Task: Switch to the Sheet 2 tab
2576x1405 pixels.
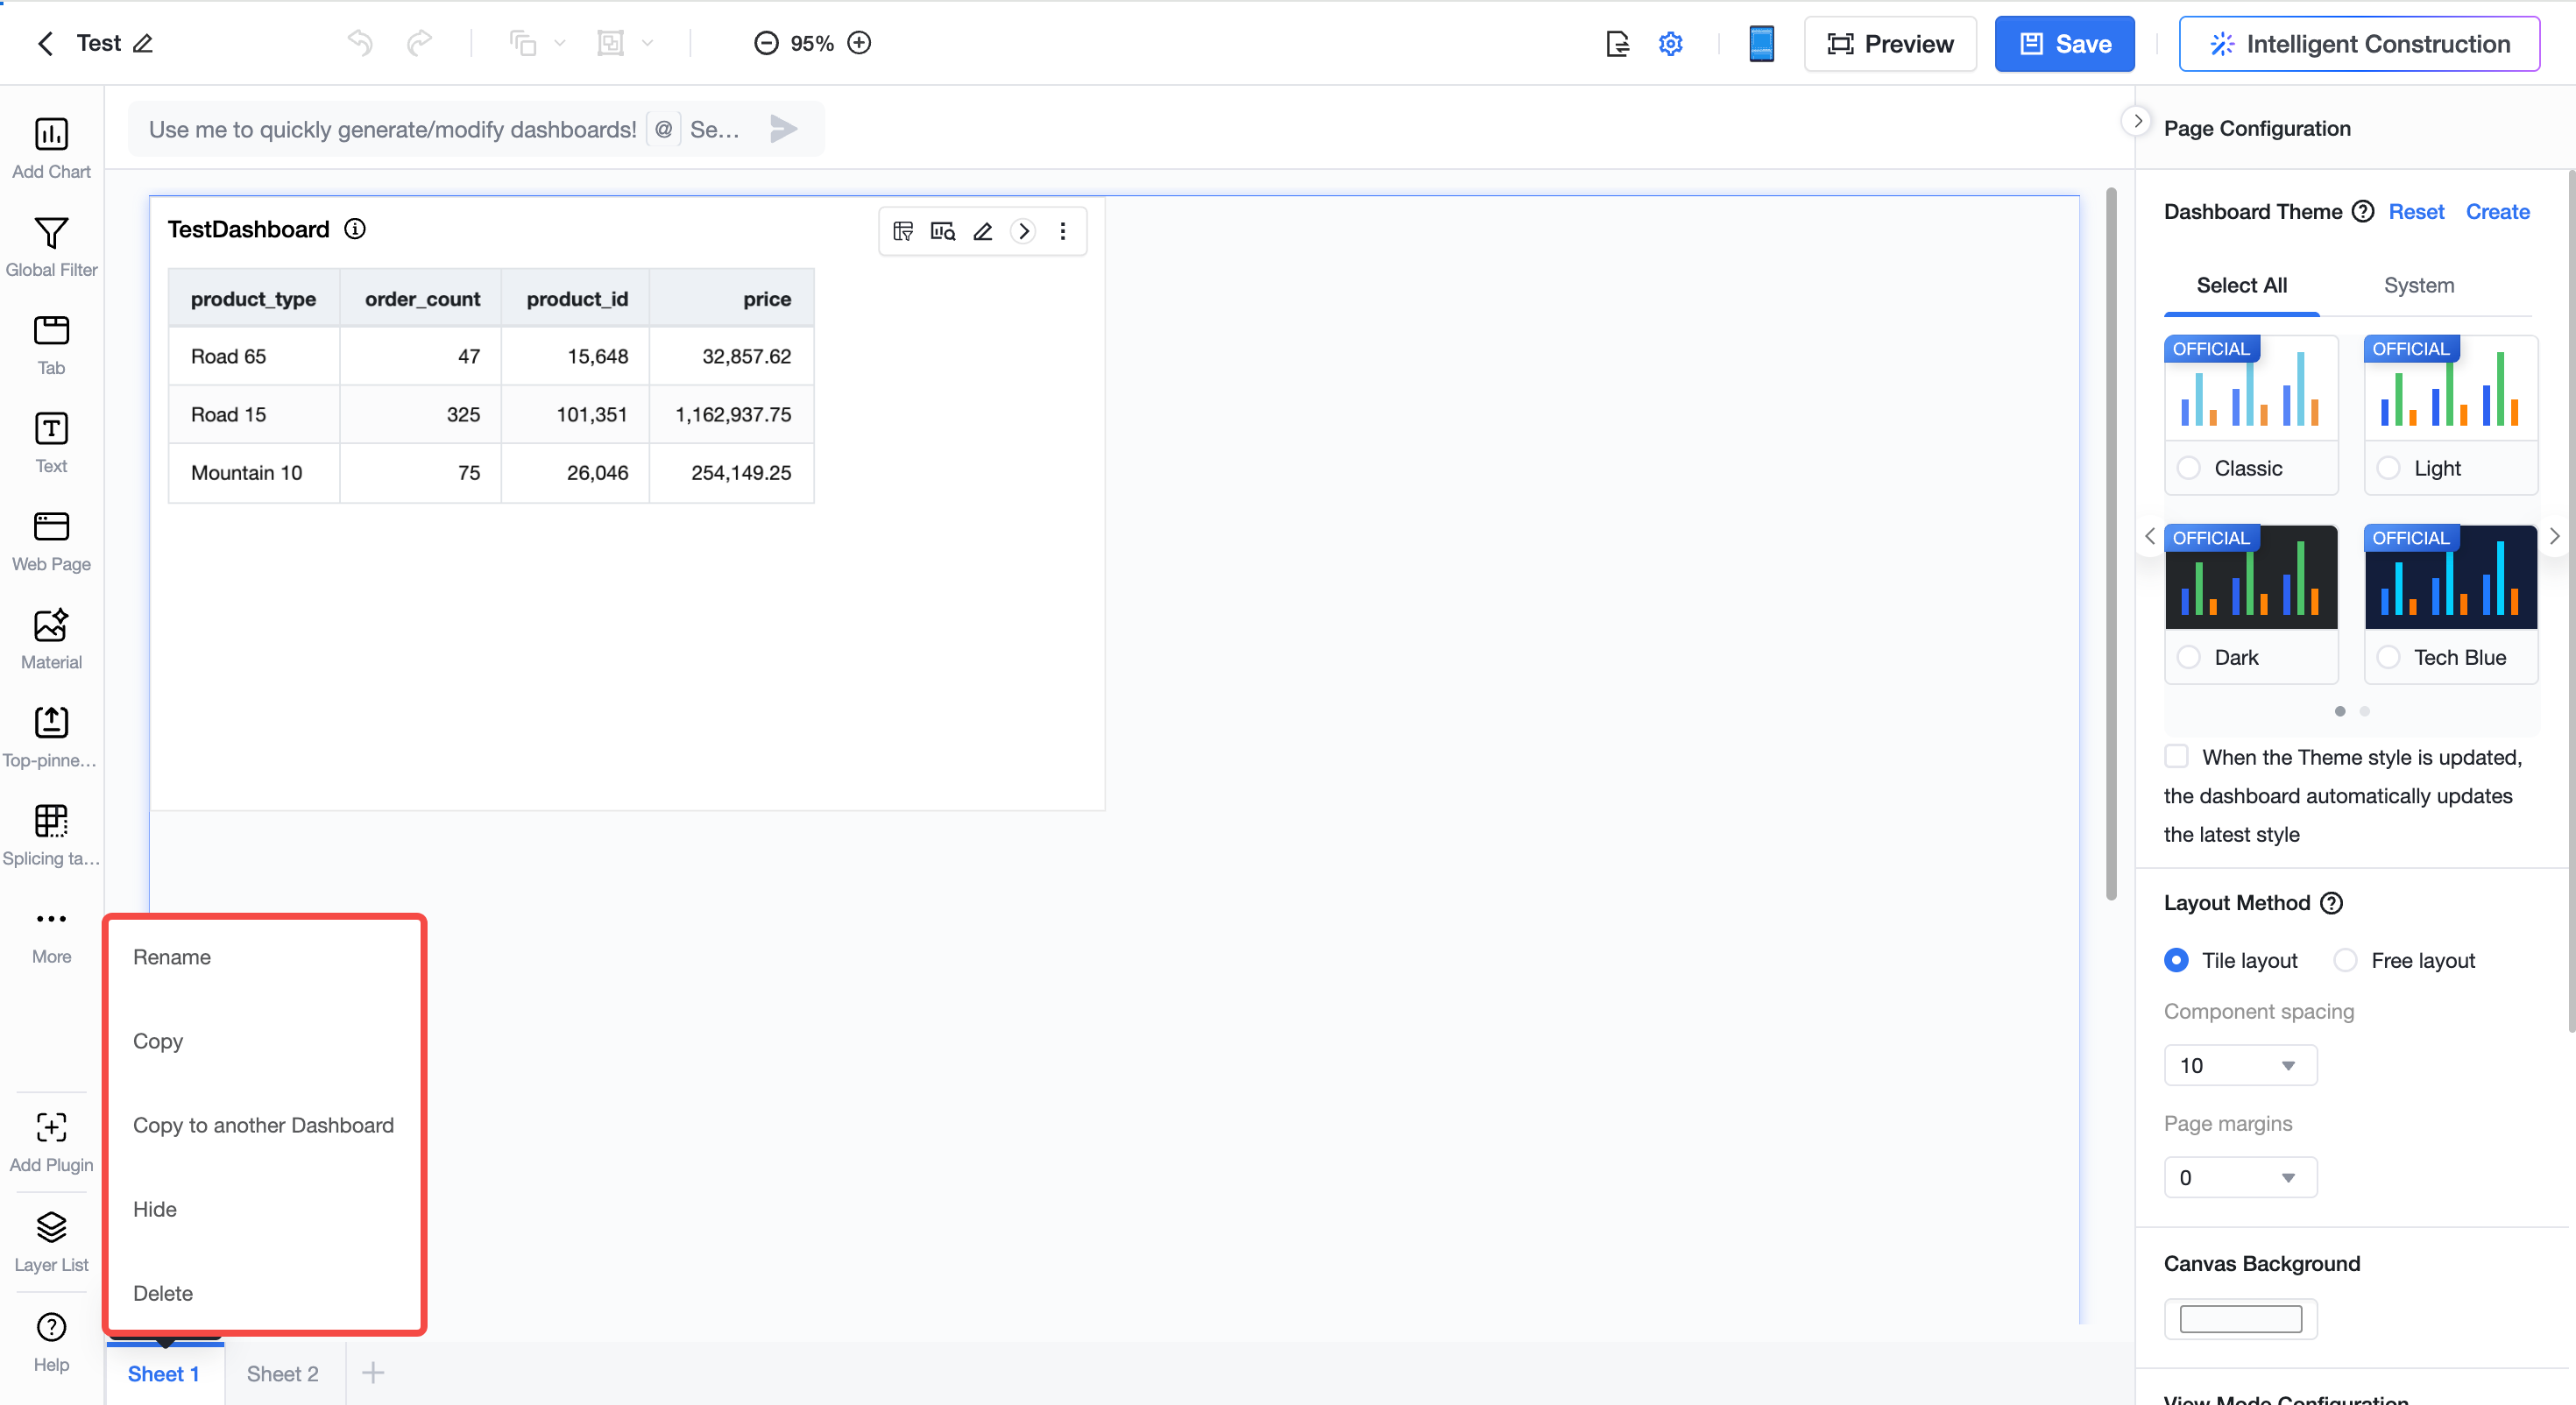Action: (x=283, y=1373)
